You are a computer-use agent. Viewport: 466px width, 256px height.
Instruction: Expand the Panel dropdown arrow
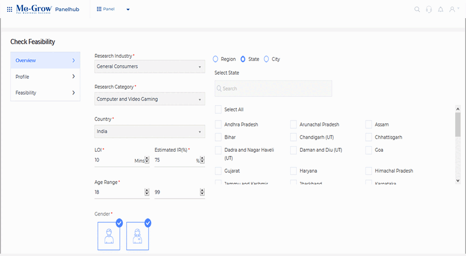(128, 9)
